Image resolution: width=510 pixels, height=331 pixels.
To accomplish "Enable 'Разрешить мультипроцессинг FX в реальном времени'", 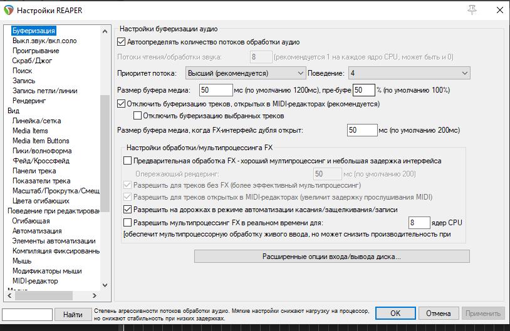I will (x=128, y=223).
